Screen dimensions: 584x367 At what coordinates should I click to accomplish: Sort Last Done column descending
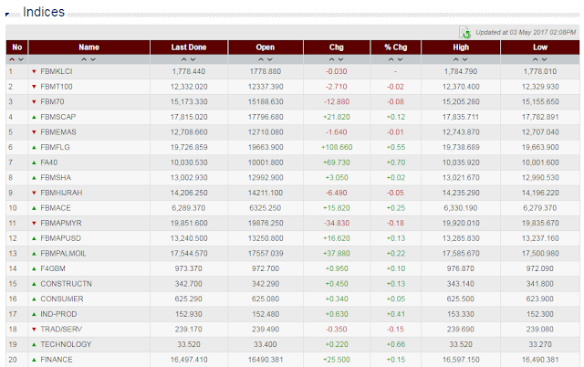[x=193, y=59]
